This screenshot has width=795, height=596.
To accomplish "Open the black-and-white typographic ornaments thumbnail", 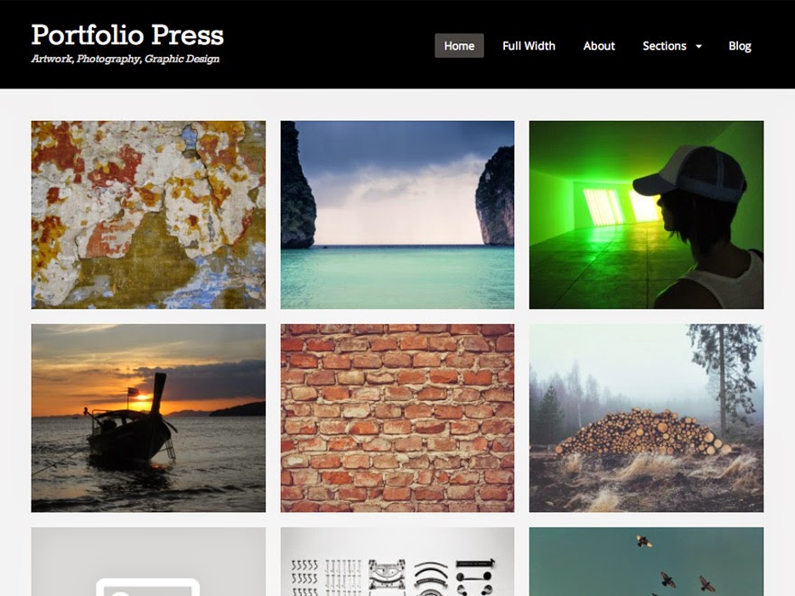I will tap(397, 562).
